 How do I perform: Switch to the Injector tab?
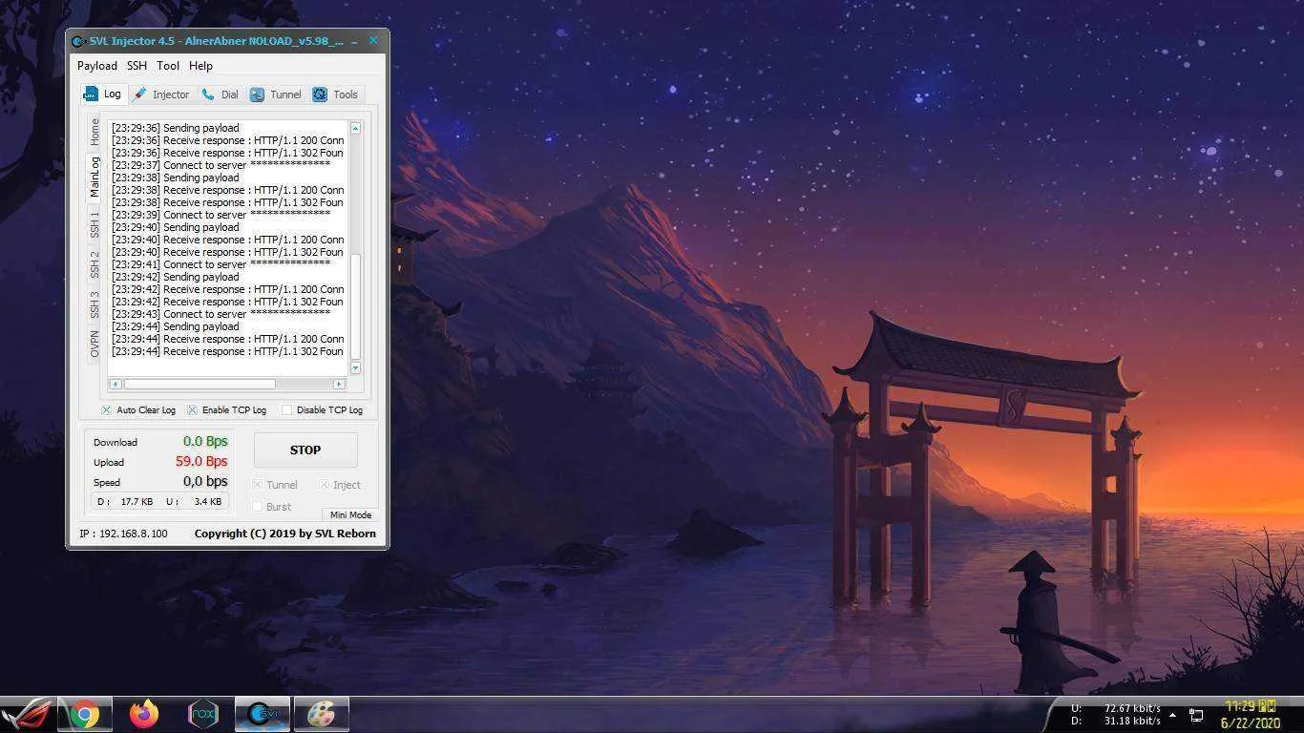161,94
